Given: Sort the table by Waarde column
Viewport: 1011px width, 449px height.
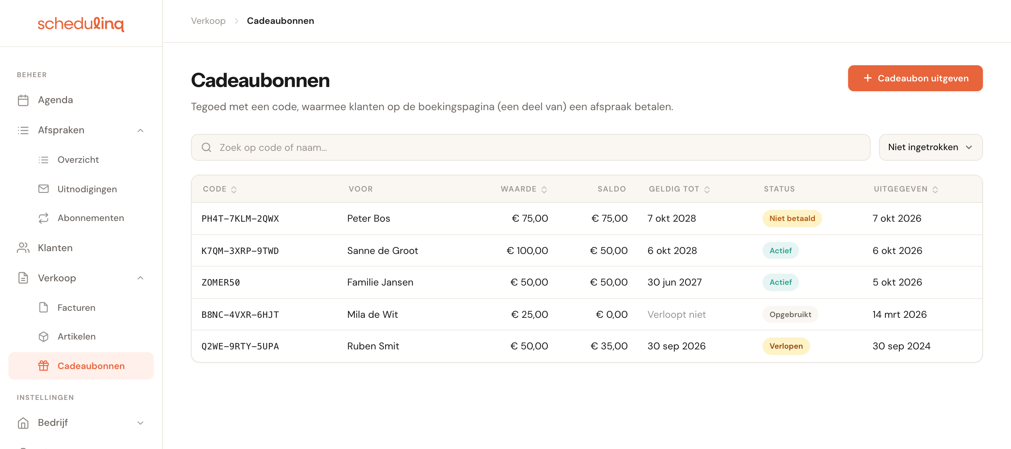Looking at the screenshot, I should (x=523, y=189).
